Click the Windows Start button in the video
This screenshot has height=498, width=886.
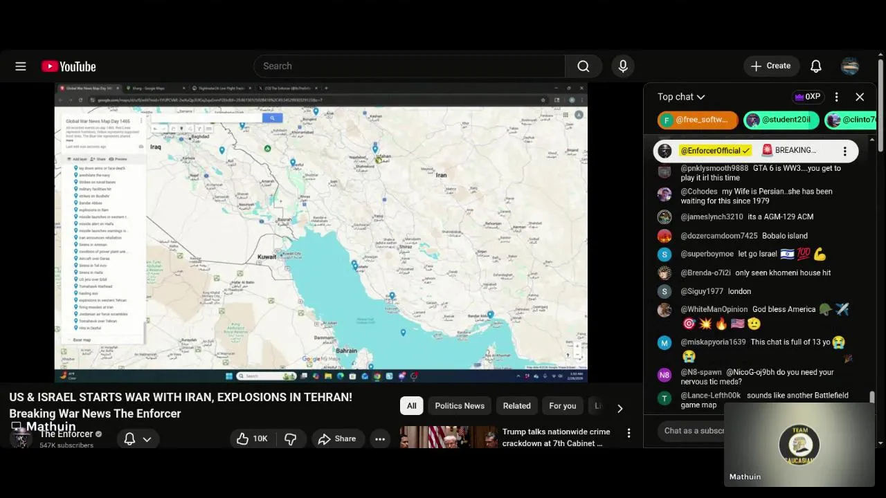click(229, 376)
